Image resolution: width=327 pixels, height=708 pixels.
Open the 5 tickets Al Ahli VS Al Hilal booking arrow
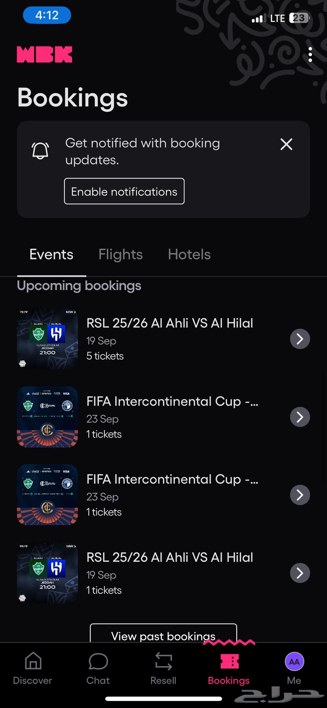click(300, 339)
